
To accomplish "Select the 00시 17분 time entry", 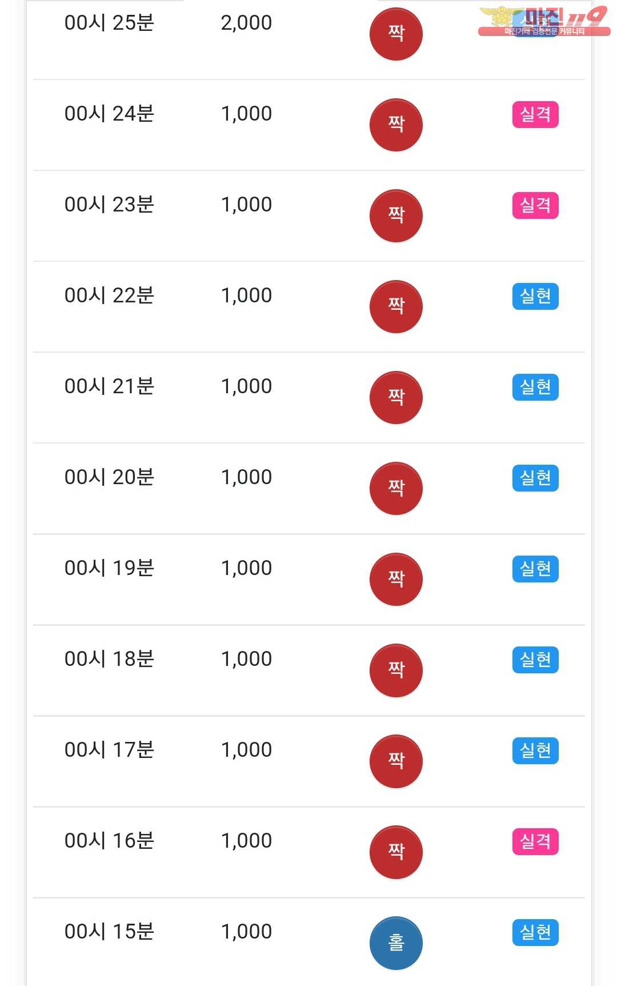I will coord(109,750).
